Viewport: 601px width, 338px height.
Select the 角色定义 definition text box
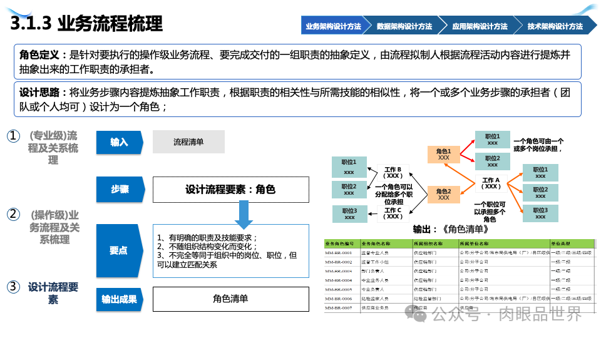pyautogui.click(x=297, y=62)
